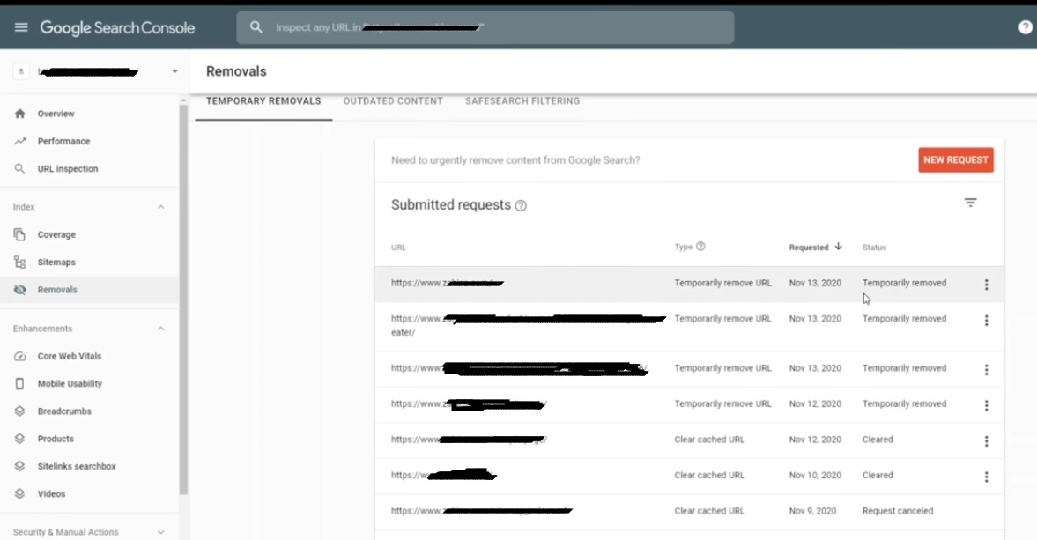Image resolution: width=1037 pixels, height=540 pixels.
Task: Collapse the Index section in the sidebar
Action: (159, 206)
